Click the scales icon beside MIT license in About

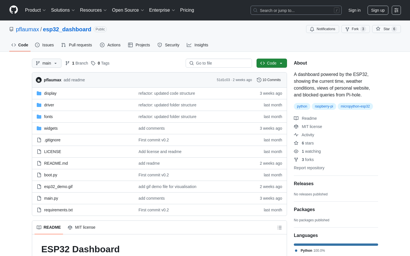click(296, 127)
